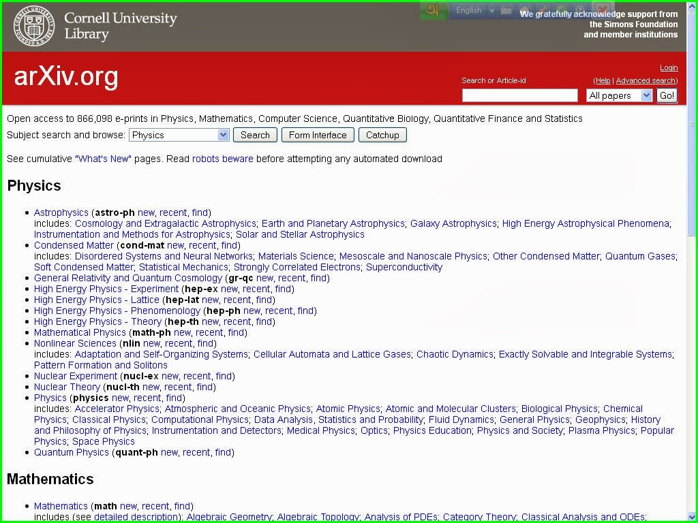
Task: Open nucl-th find link
Action: click(205, 387)
